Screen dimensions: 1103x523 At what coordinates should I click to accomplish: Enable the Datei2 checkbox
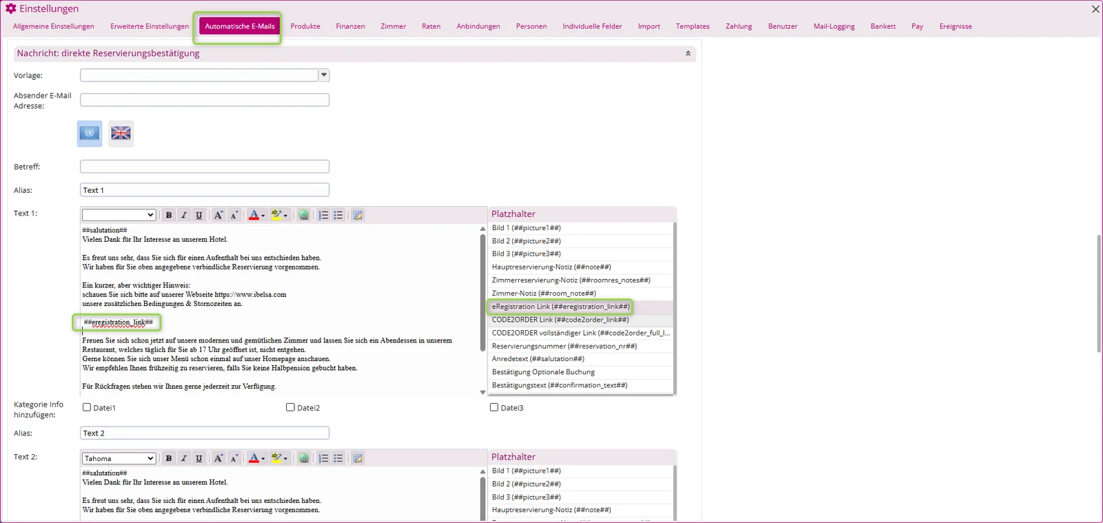[290, 407]
